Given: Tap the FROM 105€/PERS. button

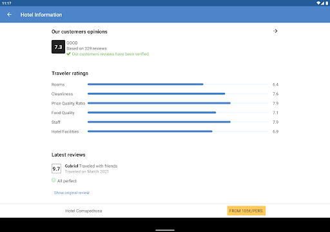Looking at the screenshot, I should click(246, 211).
